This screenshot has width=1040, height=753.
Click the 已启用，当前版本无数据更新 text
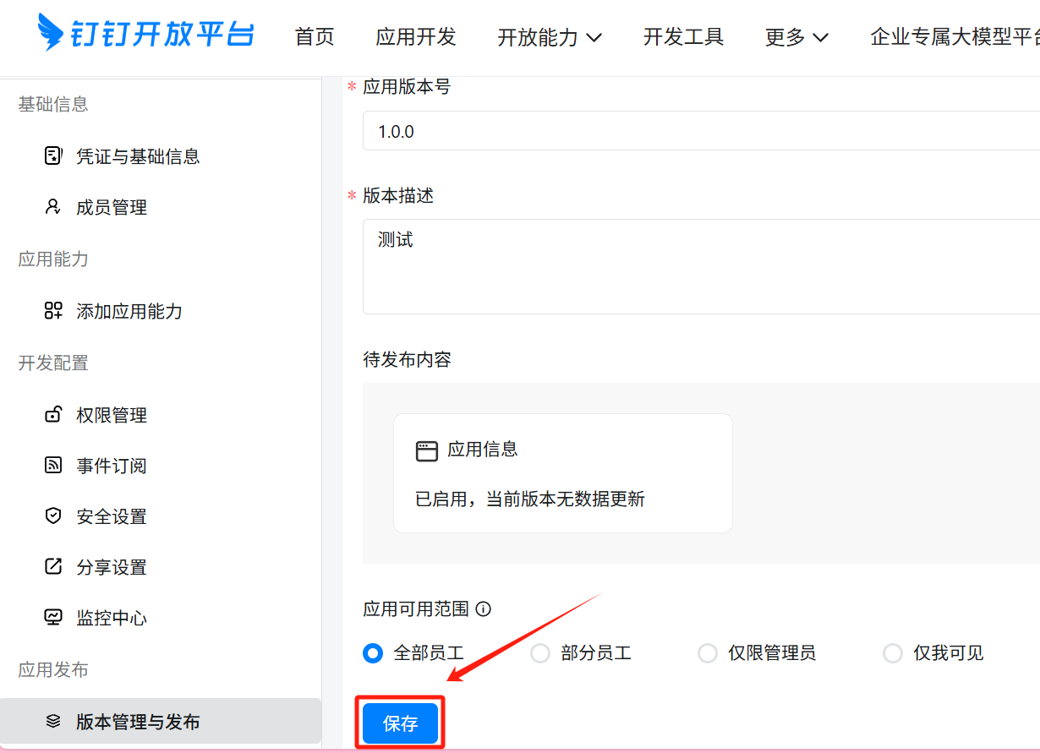click(530, 499)
